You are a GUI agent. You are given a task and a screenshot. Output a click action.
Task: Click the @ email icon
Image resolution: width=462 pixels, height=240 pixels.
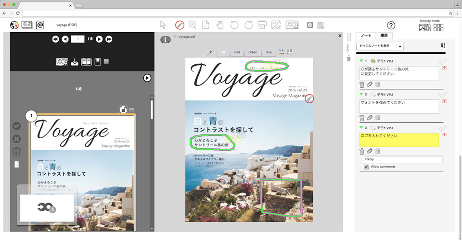(40, 25)
